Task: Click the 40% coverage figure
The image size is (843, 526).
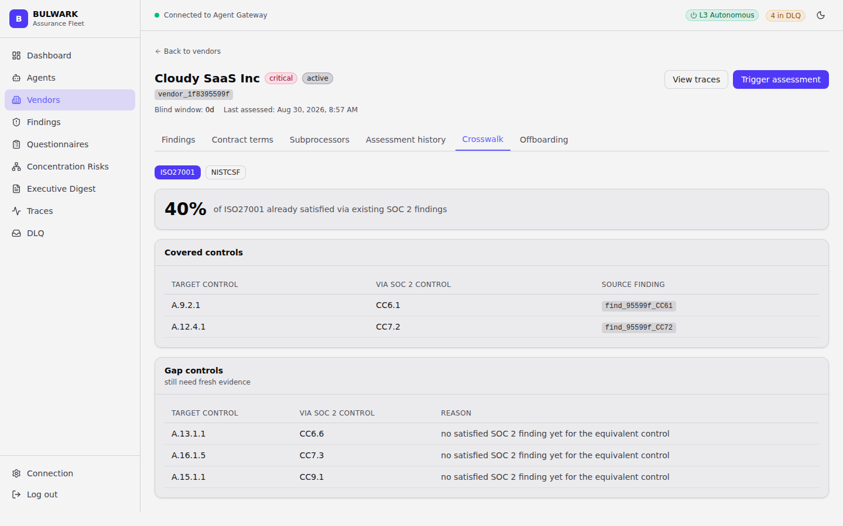Action: [x=186, y=209]
